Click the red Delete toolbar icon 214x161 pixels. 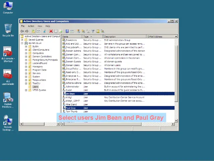pos(51,31)
